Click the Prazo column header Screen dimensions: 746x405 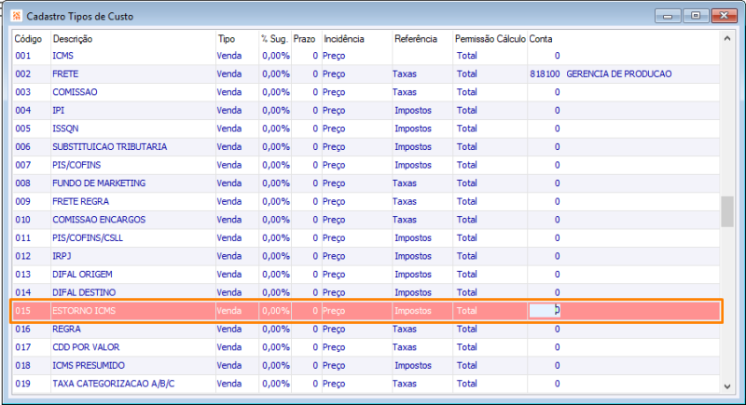point(304,39)
